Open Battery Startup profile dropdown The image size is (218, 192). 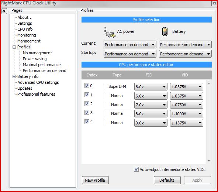click(185, 54)
